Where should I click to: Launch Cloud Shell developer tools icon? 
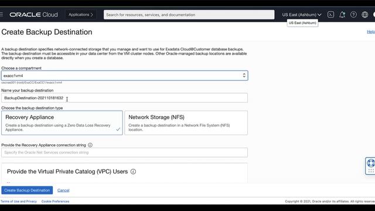pyautogui.click(x=330, y=15)
